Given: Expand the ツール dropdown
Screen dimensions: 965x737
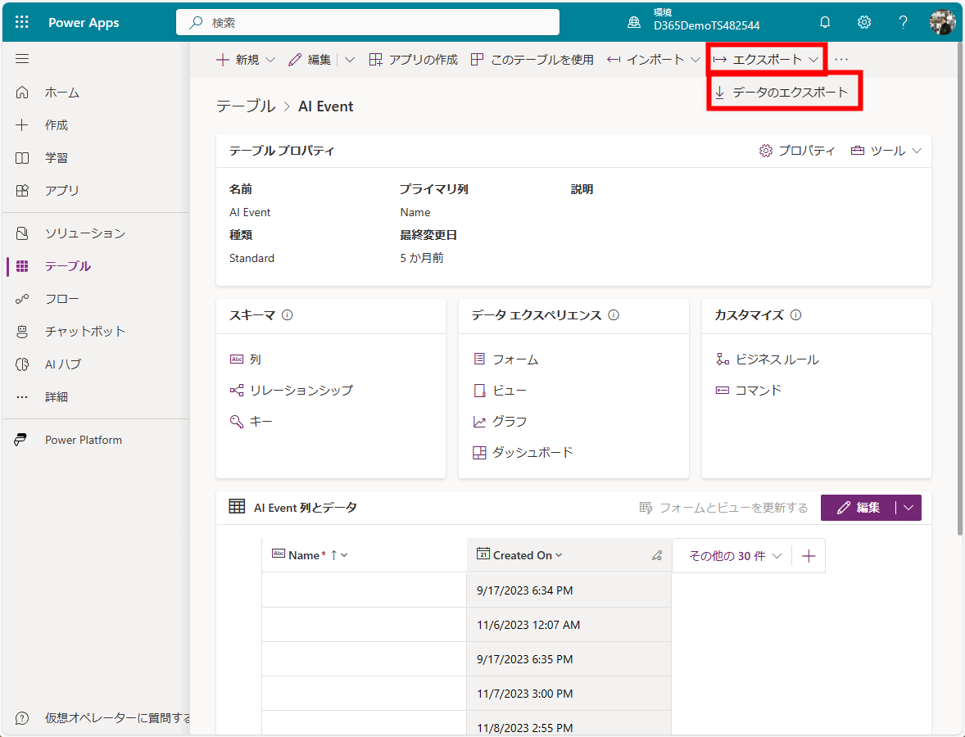Looking at the screenshot, I should tap(886, 151).
